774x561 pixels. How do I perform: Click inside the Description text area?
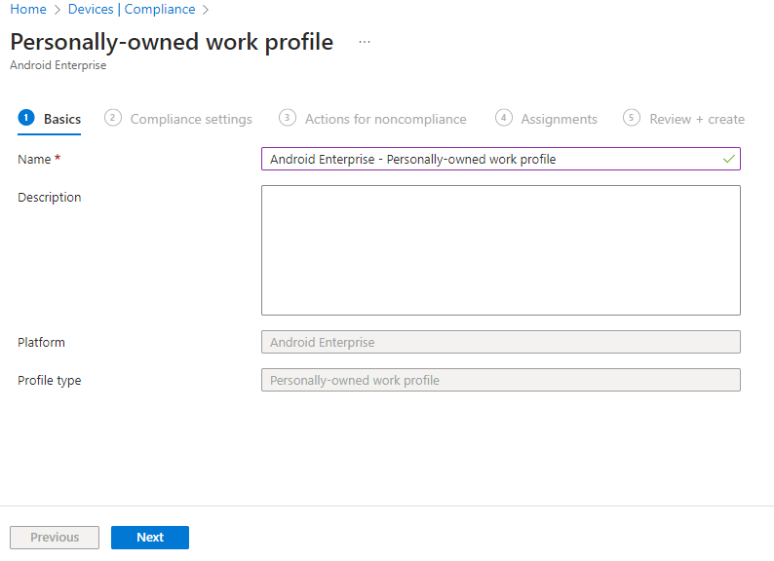(500, 250)
